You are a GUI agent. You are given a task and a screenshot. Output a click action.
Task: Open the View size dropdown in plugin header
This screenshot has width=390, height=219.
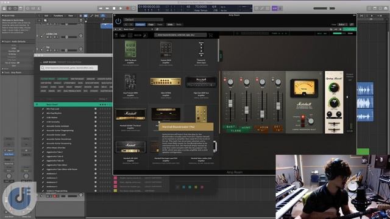coord(342,24)
